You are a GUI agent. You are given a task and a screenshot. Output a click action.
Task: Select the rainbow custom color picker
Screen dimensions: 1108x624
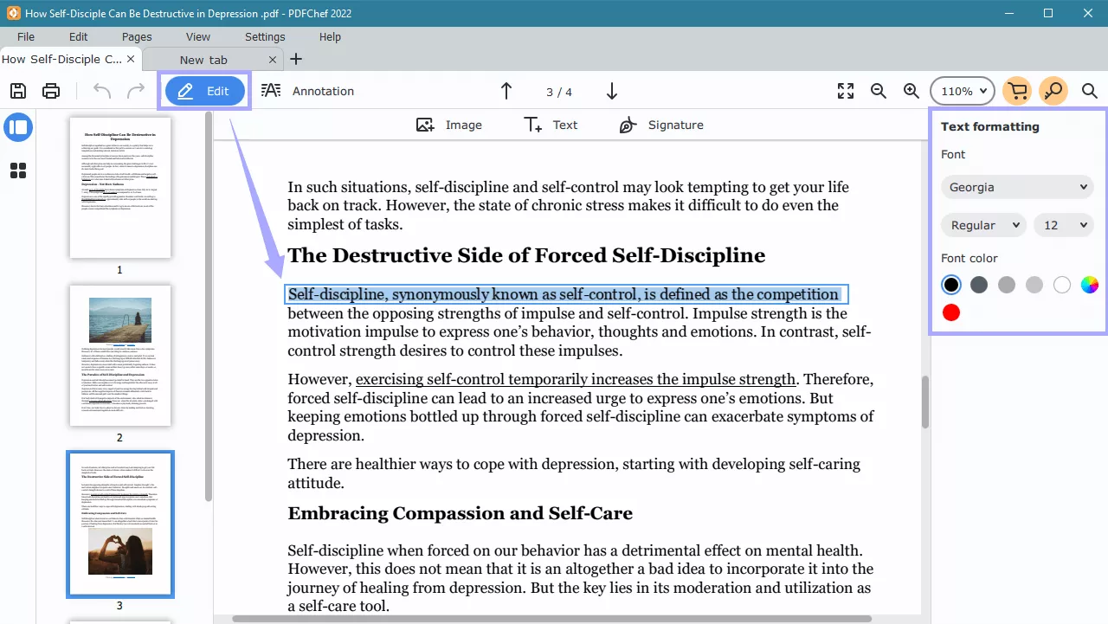click(x=1089, y=285)
